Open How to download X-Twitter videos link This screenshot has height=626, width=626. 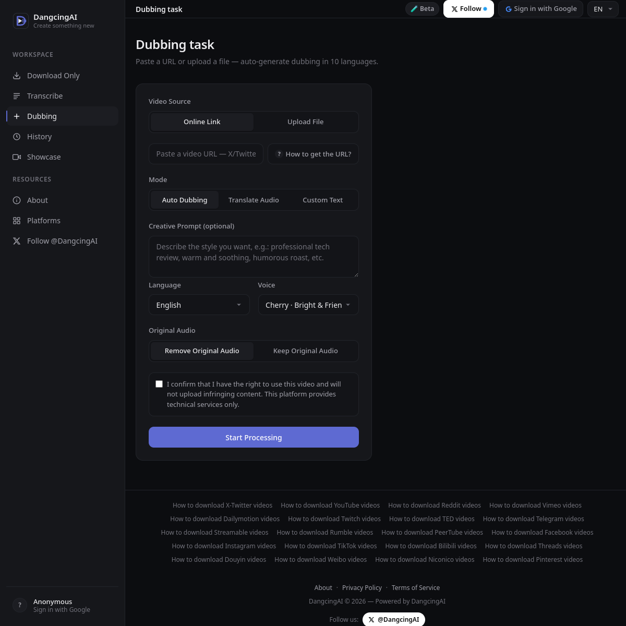click(222, 505)
